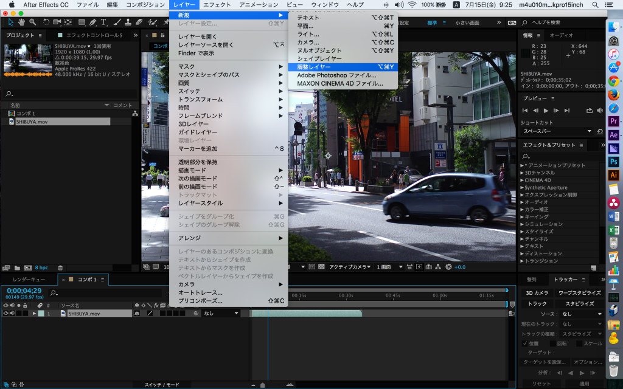
Task: Toggle video visibility eye for SHIBUYA.mov layer
Action: (x=6, y=314)
